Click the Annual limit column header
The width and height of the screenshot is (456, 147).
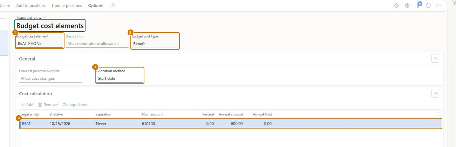(262, 114)
